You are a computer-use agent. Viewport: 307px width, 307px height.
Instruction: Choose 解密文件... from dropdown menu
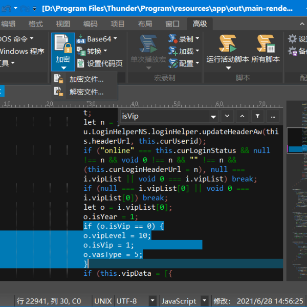[85, 92]
